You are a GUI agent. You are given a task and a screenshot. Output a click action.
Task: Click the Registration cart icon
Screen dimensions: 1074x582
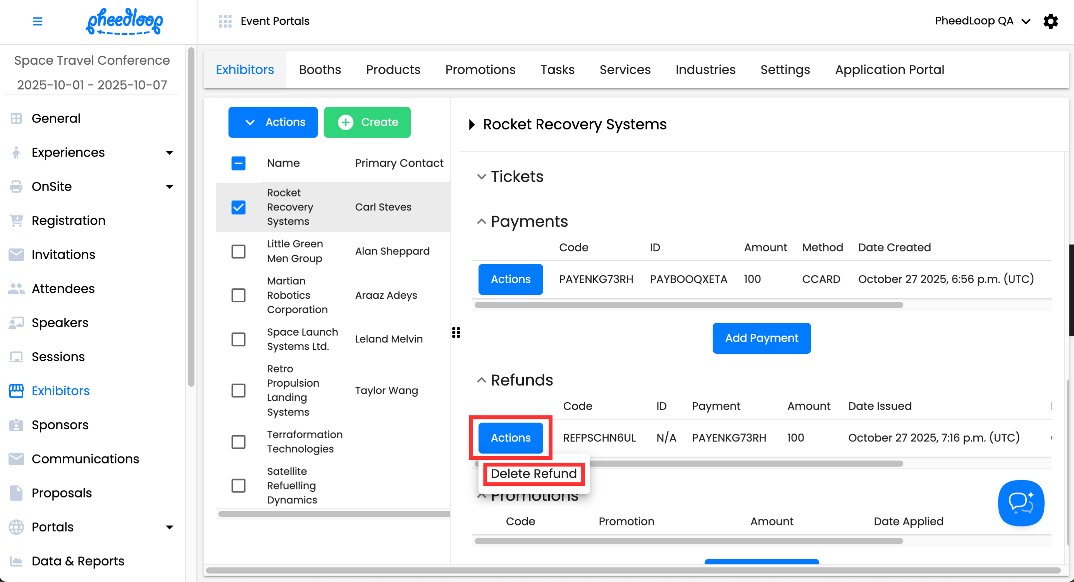click(x=16, y=220)
